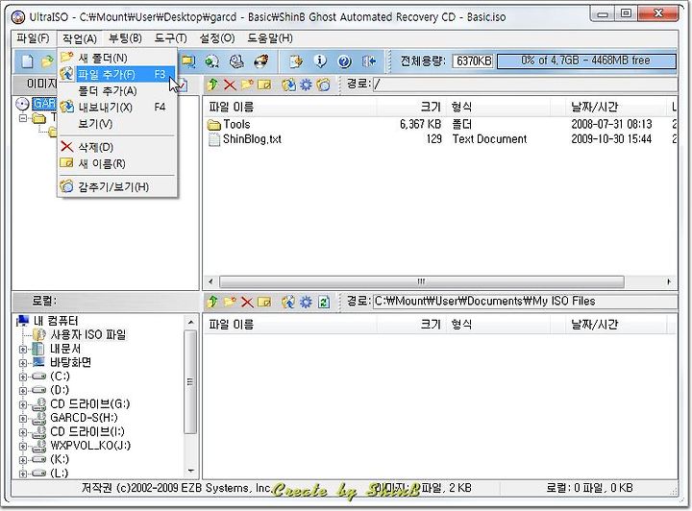This screenshot has width=692, height=511.
Task: Click the local pane New Folder icon
Action: pyautogui.click(x=230, y=302)
